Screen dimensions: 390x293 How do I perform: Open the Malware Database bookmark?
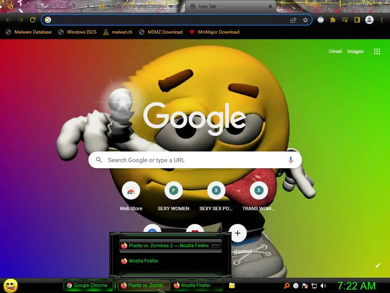click(29, 32)
